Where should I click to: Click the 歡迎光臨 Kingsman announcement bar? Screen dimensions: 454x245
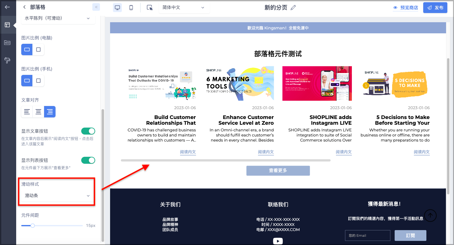[x=278, y=28]
